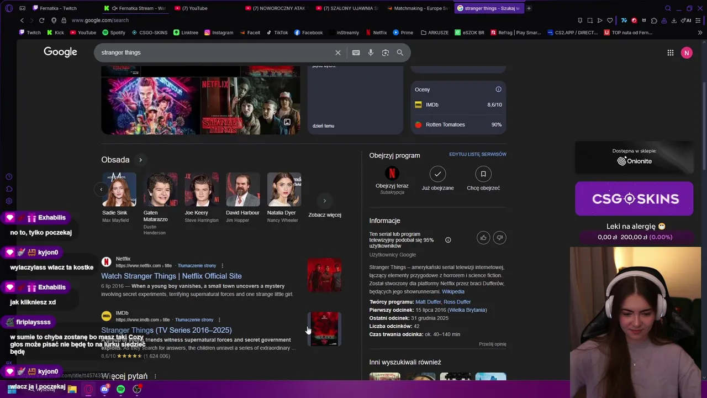This screenshot has width=707, height=398.
Task: Switch to the Matchmaking - Europe tab
Action: [x=418, y=8]
